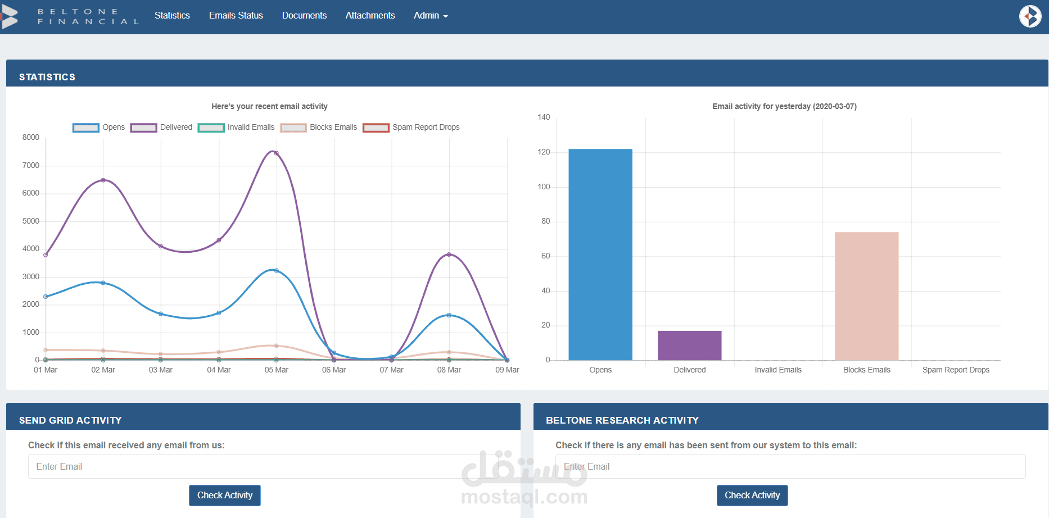Click the Delivered data point for 08 Mar
This screenshot has height=518, width=1049.
tap(449, 255)
